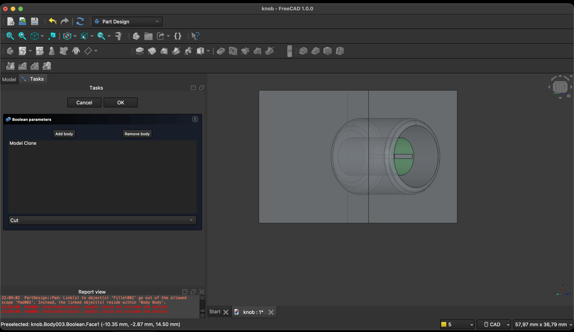Image resolution: width=574 pixels, height=332 pixels.
Task: Click the isometric view cube icon
Action: pyautogui.click(x=34, y=36)
